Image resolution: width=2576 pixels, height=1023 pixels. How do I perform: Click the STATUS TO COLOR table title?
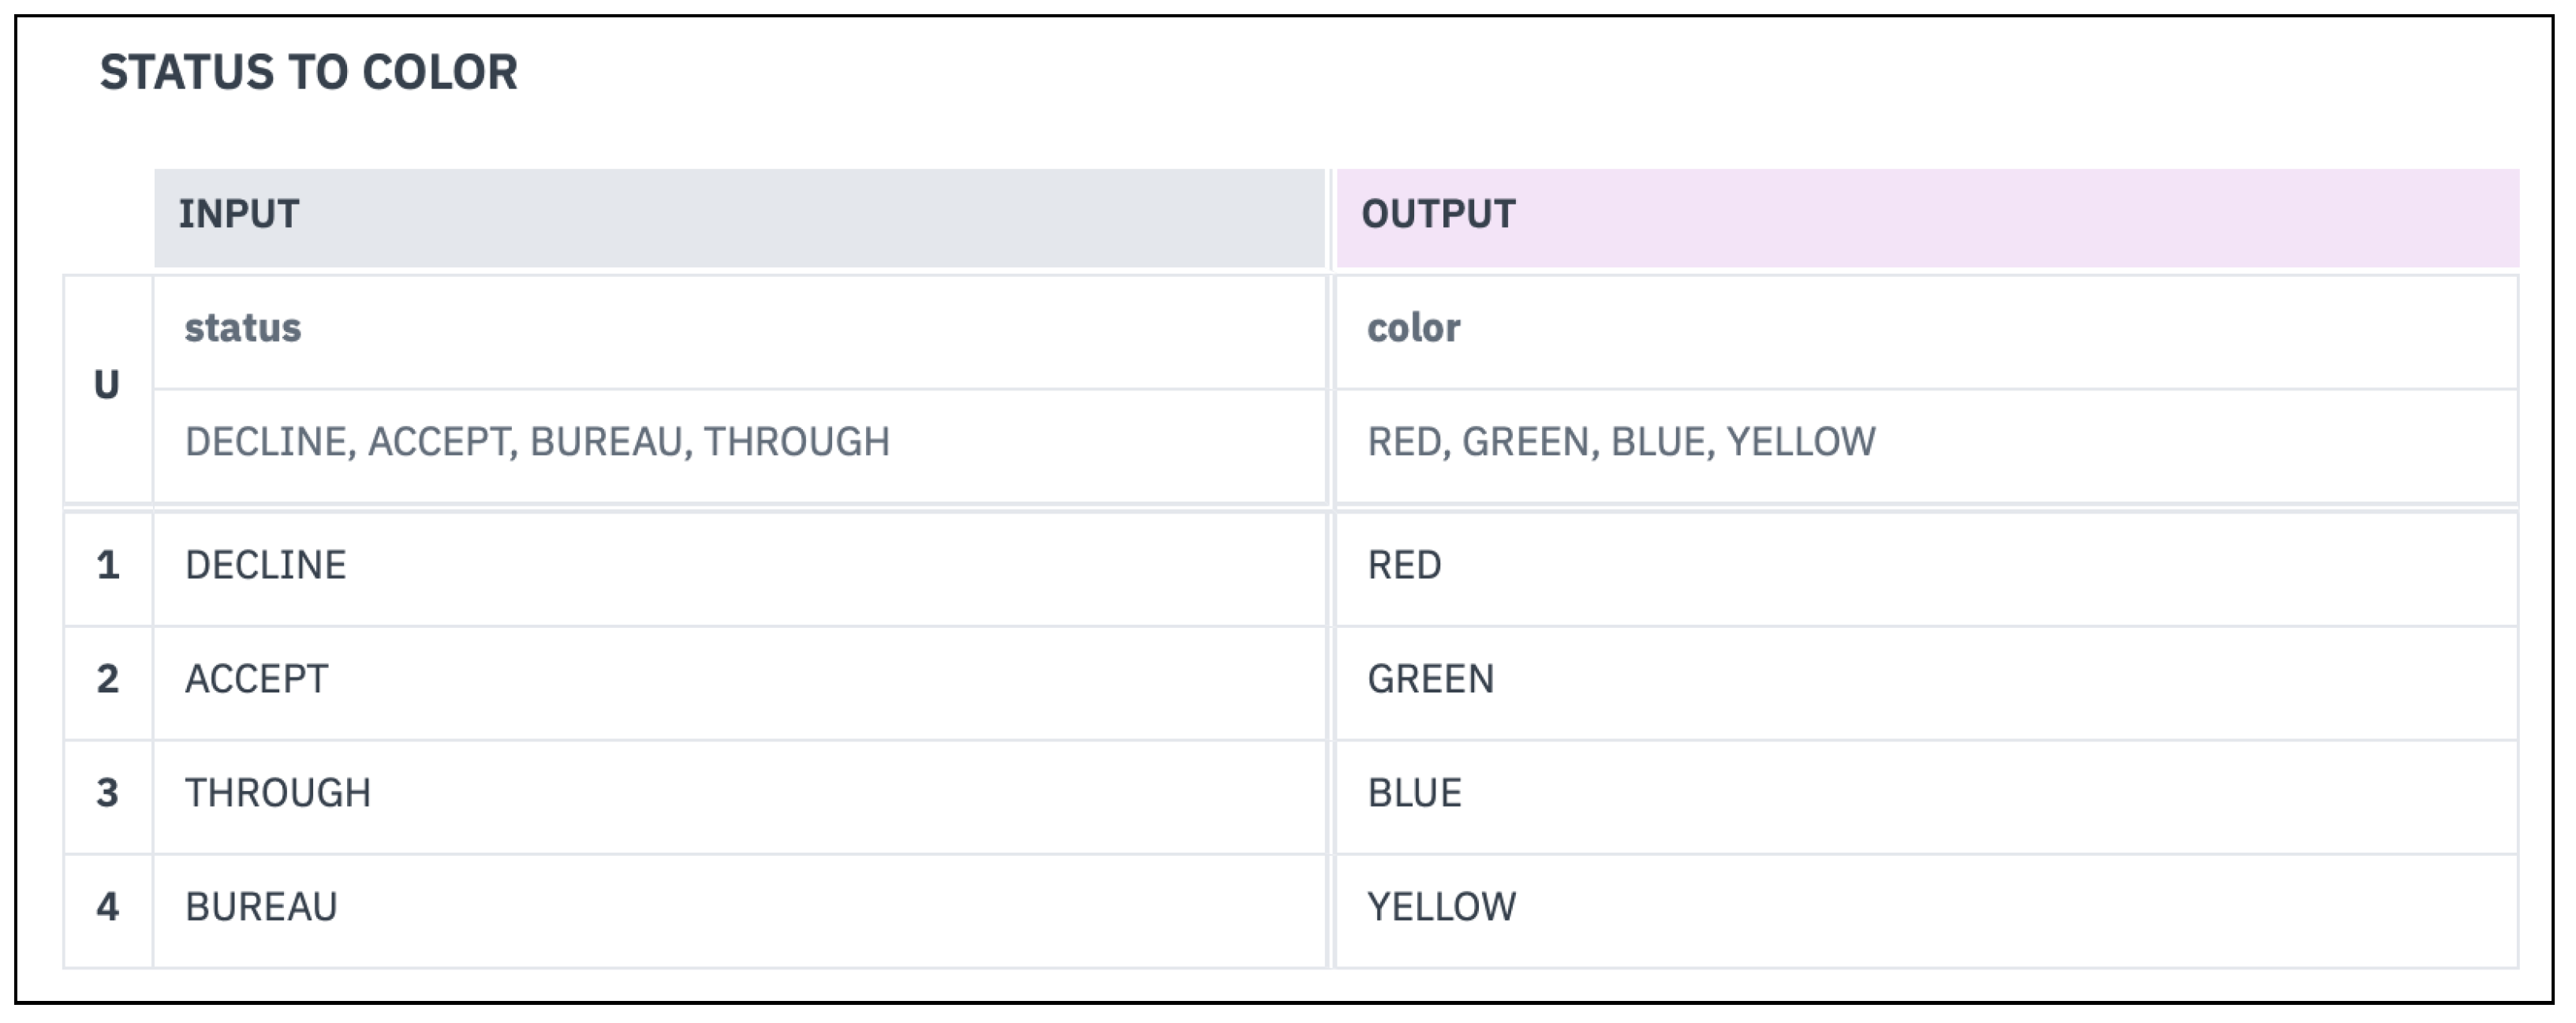pos(308,72)
